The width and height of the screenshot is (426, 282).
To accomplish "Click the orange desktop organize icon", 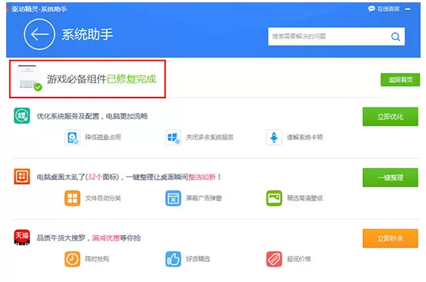I will click(x=21, y=176).
